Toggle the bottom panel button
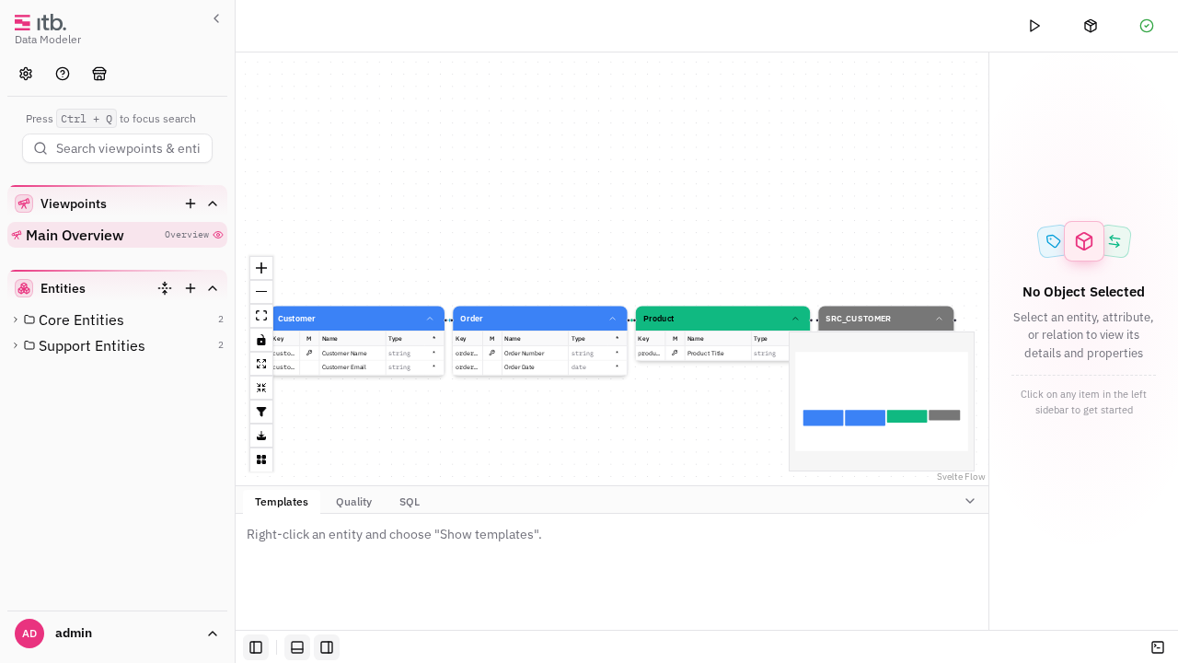Viewport: 1178px width, 663px height. coord(297,647)
